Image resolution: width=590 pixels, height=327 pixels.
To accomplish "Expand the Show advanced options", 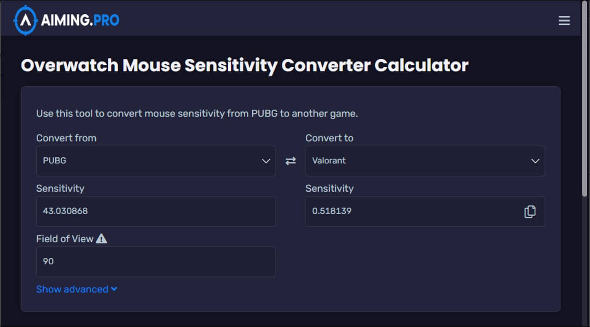I will [72, 289].
